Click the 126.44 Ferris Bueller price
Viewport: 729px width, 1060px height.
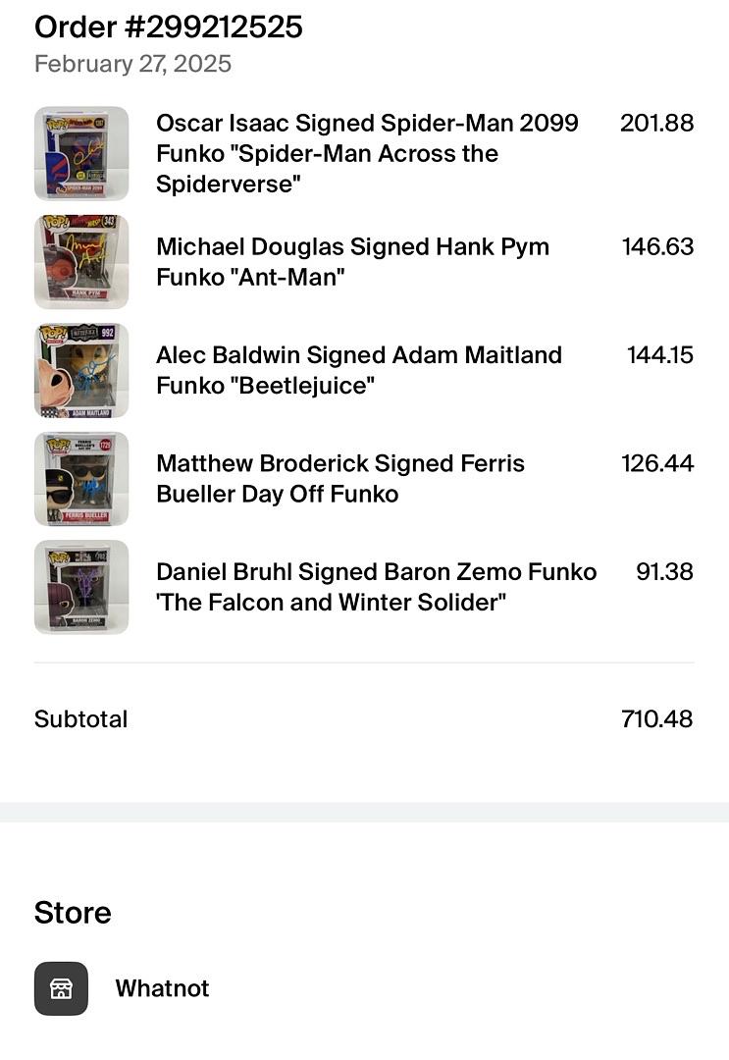(x=657, y=463)
